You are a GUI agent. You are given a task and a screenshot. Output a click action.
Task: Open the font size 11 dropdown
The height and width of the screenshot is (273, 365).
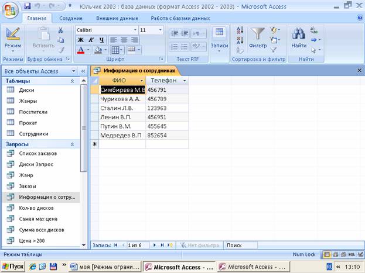pos(160,30)
